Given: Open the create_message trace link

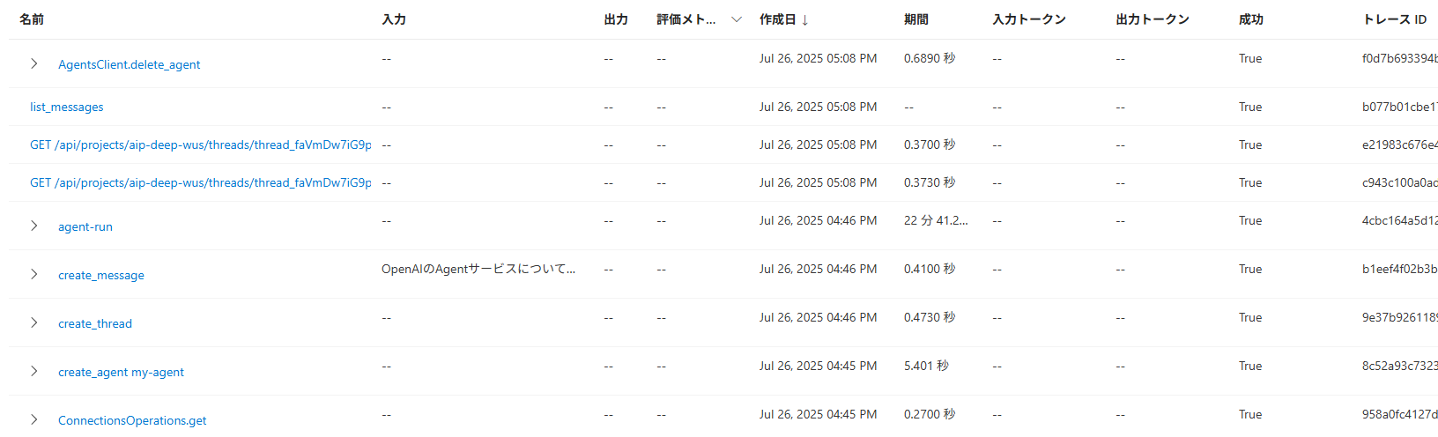Looking at the screenshot, I should click(101, 275).
